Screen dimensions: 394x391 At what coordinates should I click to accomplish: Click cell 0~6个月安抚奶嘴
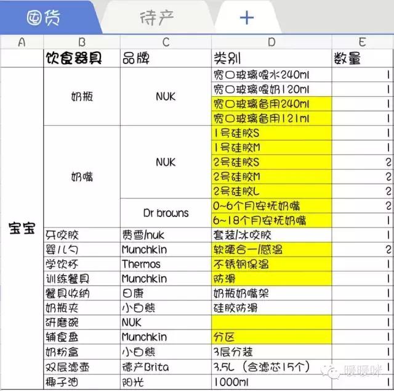271,206
